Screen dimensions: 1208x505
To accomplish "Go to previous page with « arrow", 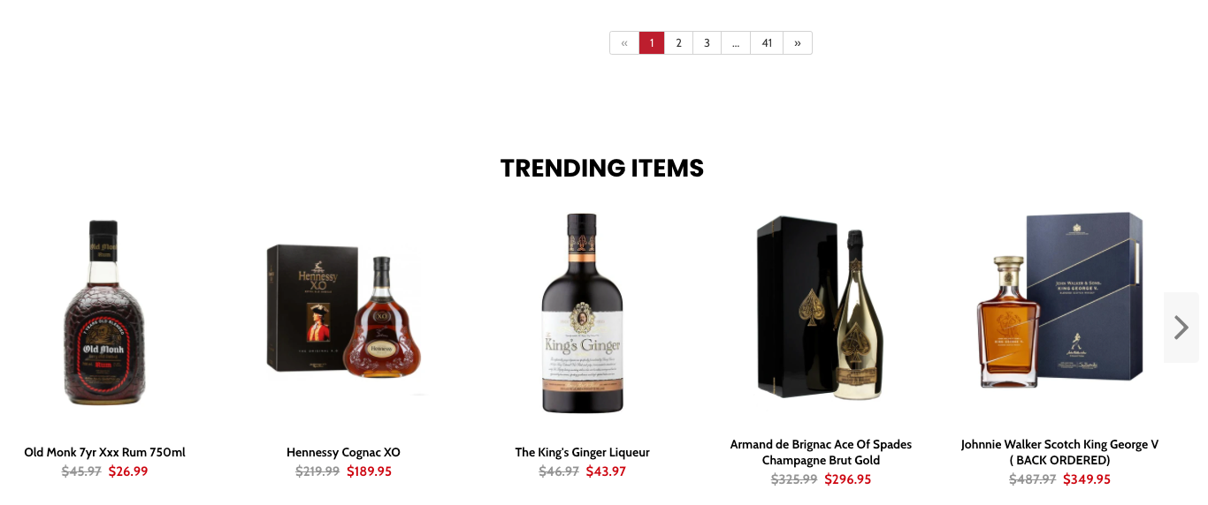I will click(624, 42).
